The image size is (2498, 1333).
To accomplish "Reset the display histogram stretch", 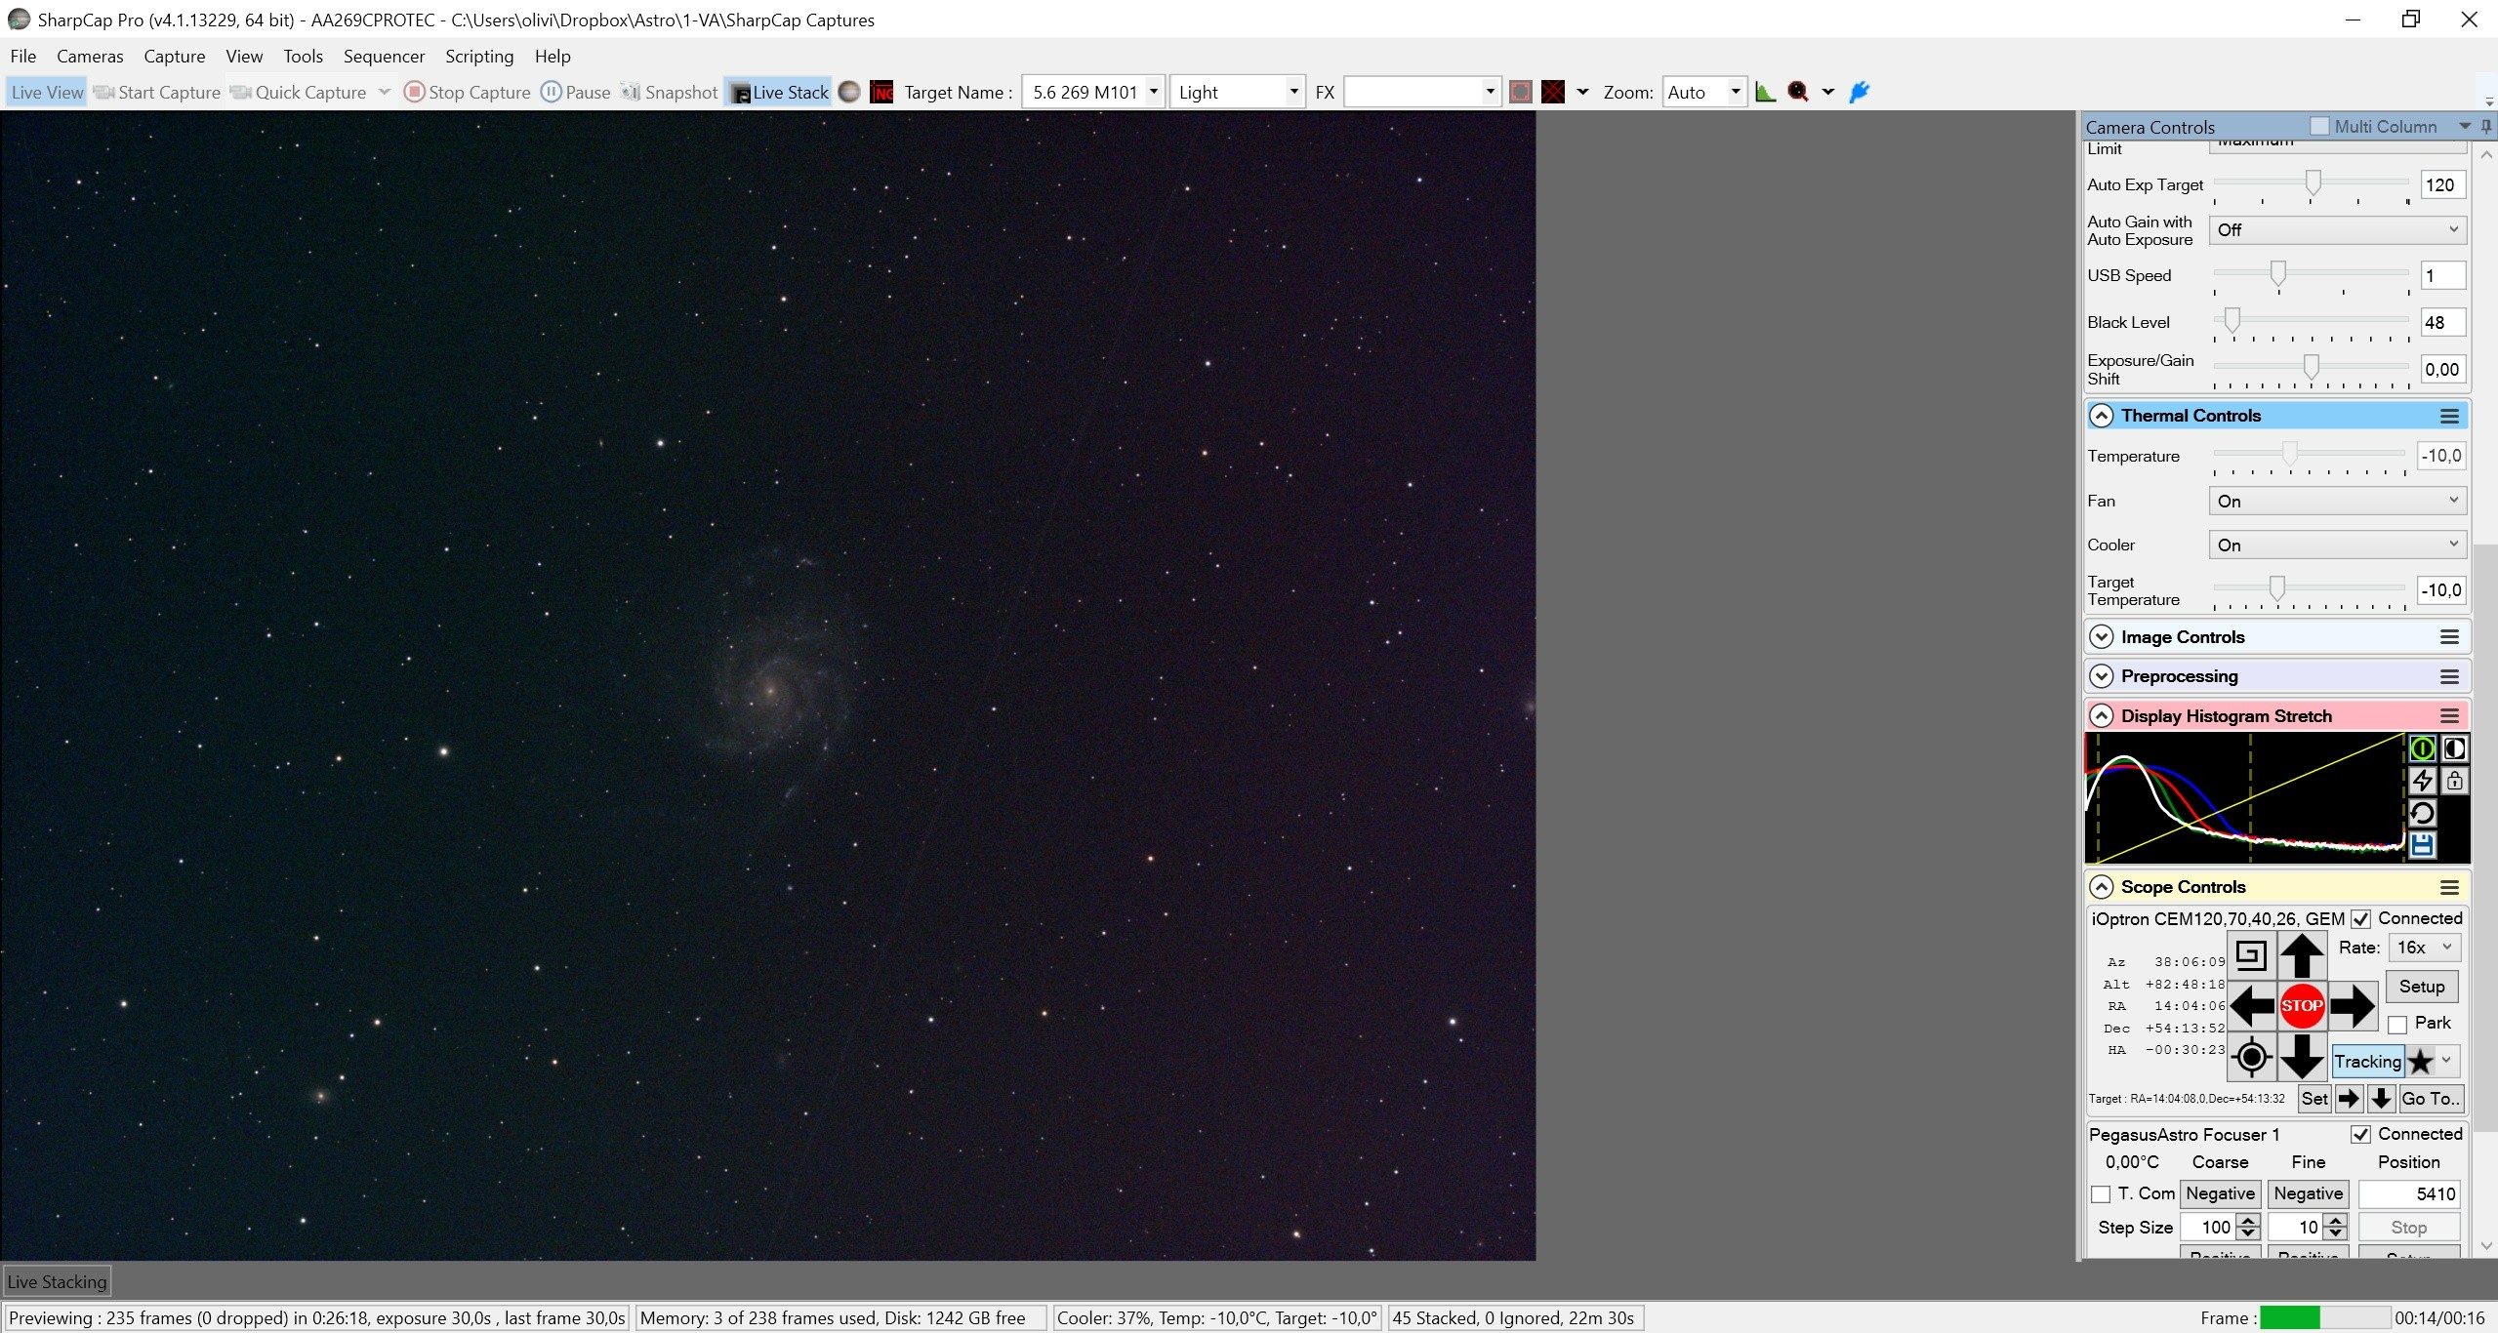I will (x=2422, y=813).
